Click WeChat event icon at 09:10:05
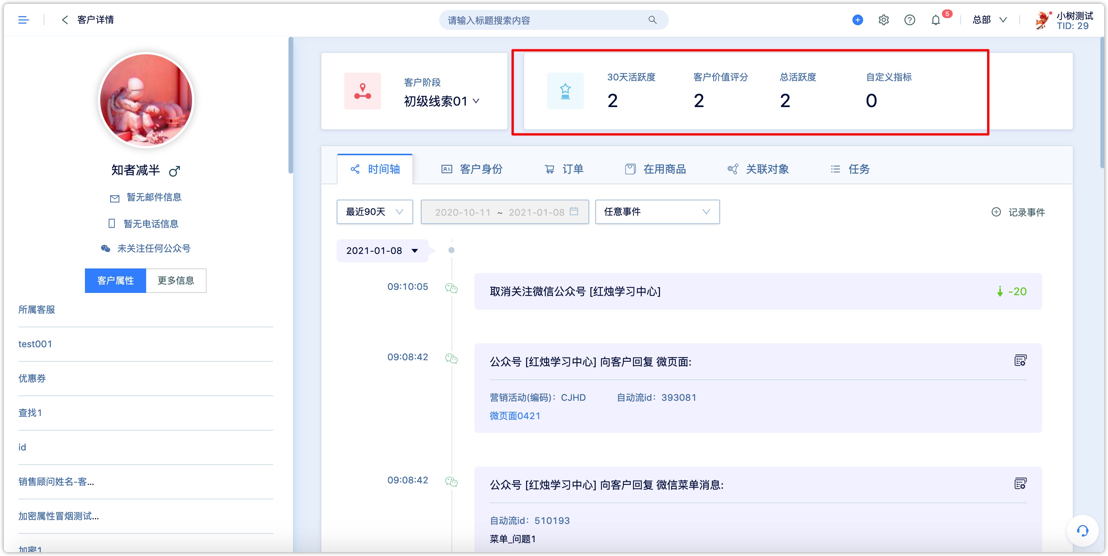 [451, 288]
